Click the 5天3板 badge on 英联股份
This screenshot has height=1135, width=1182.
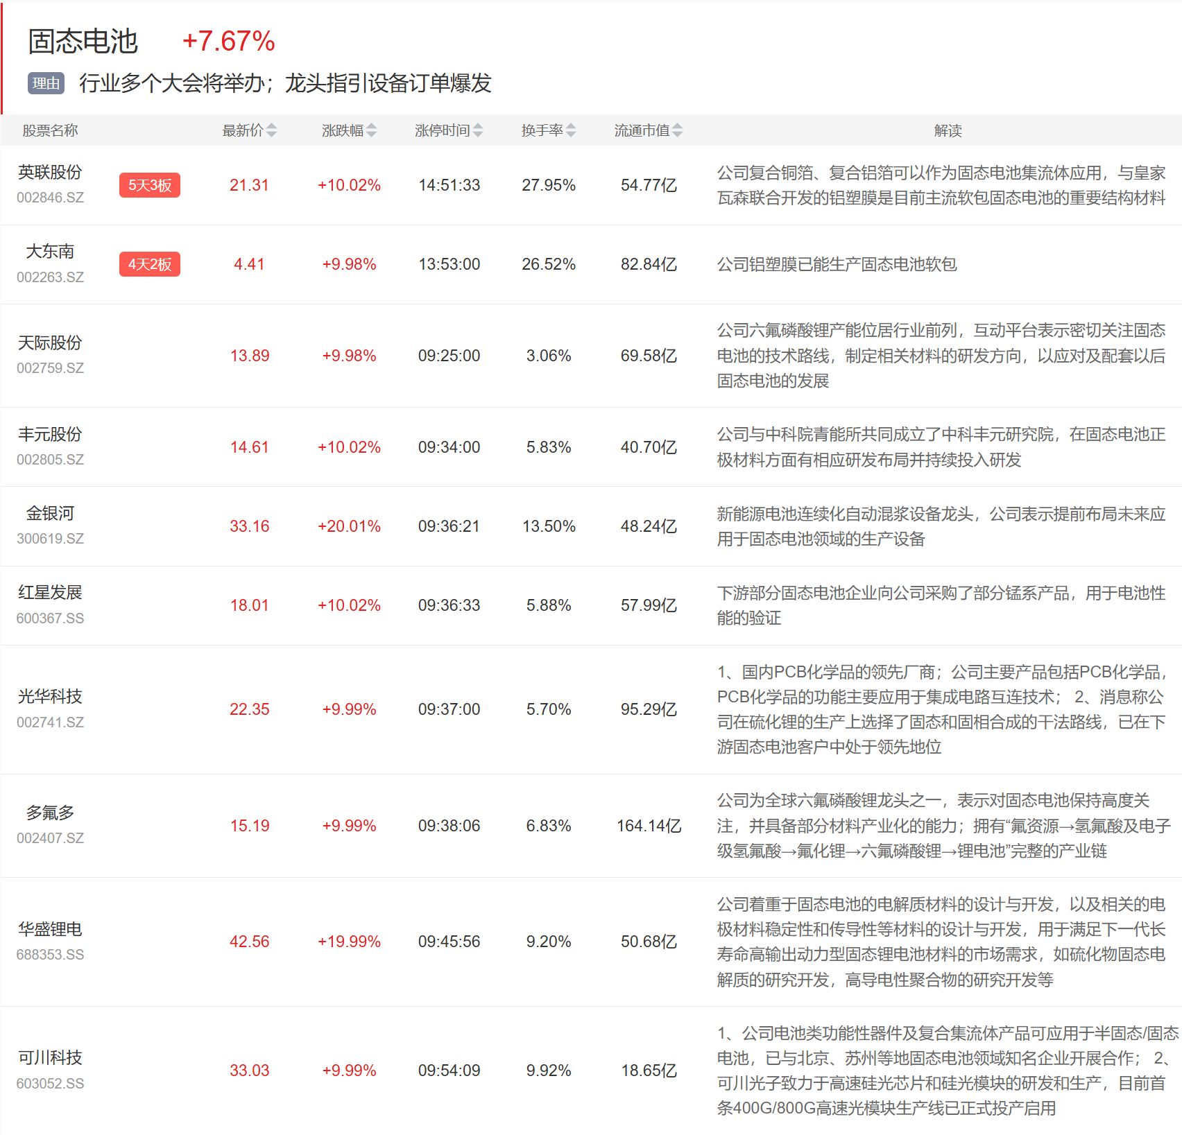point(149,185)
